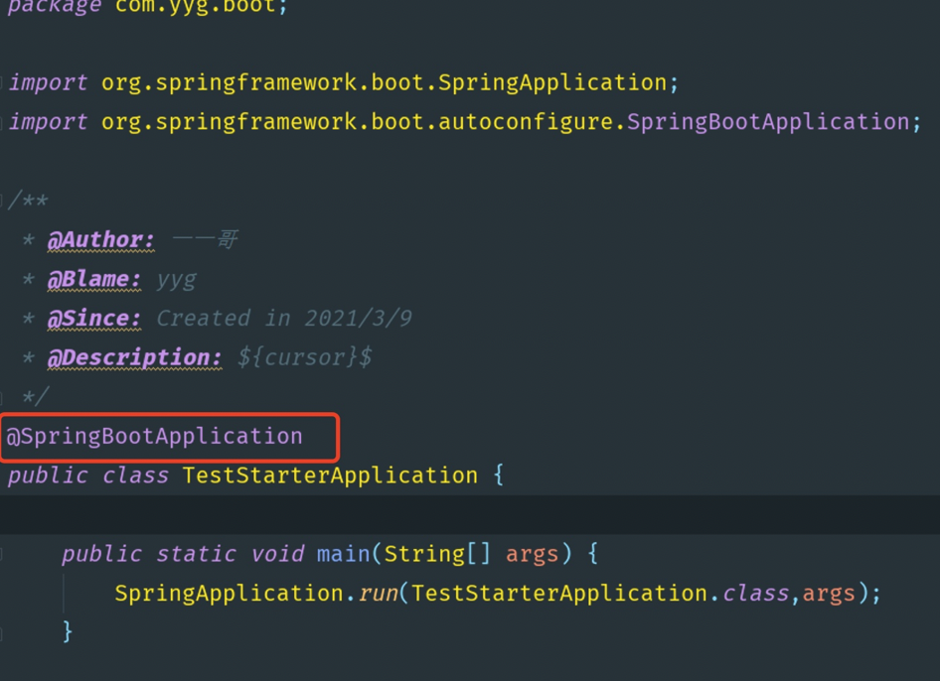Click SpringBootApplication in the autoconfigure import

(x=768, y=122)
